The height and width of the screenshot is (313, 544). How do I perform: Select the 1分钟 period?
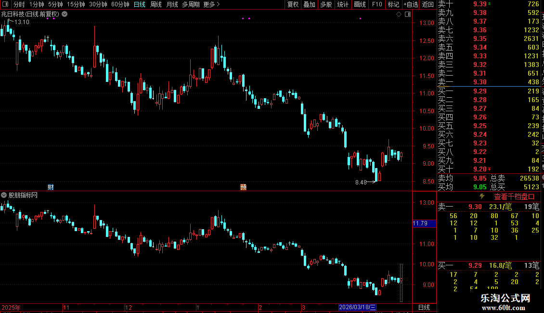click(x=37, y=4)
